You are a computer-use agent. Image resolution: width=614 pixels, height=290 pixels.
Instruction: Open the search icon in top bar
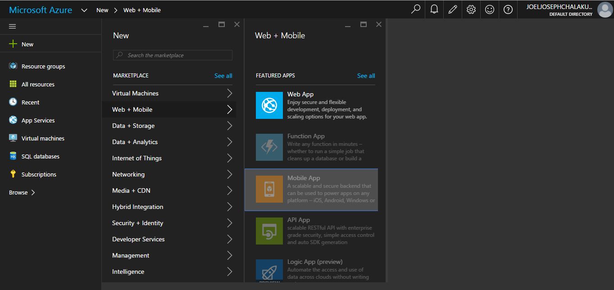click(x=416, y=9)
